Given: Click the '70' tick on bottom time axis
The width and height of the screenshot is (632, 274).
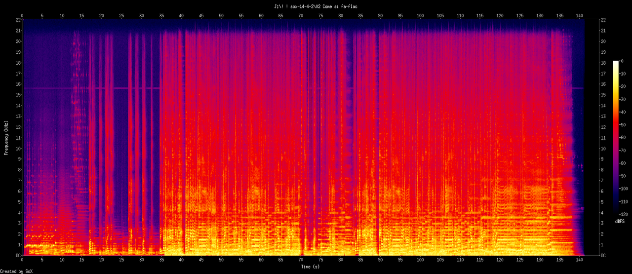Looking at the screenshot, I should [x=301, y=260].
